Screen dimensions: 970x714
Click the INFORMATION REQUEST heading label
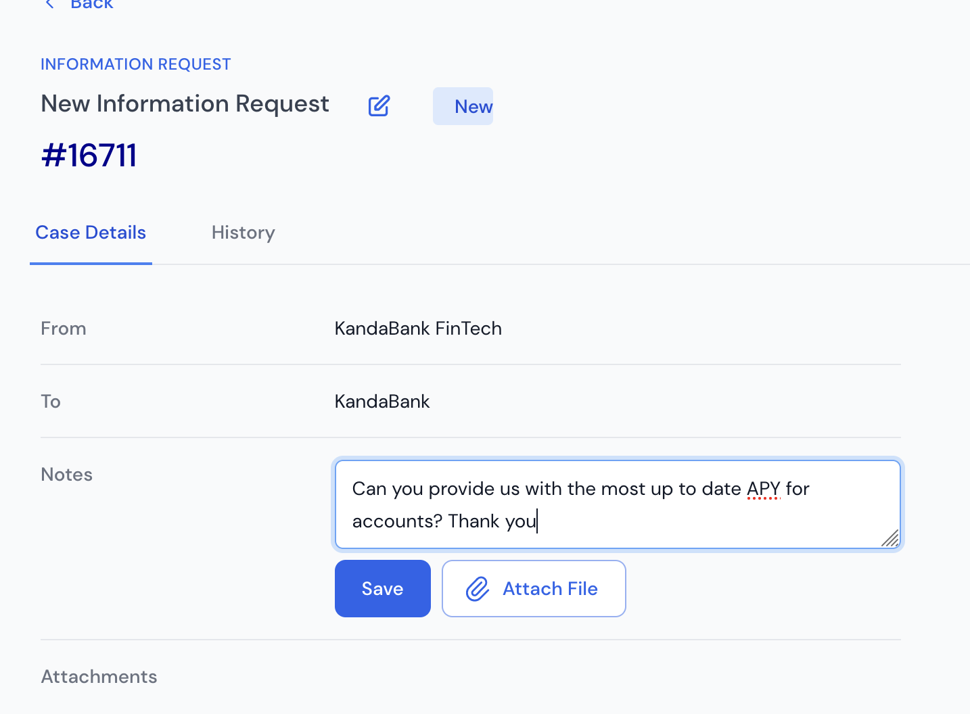[136, 64]
